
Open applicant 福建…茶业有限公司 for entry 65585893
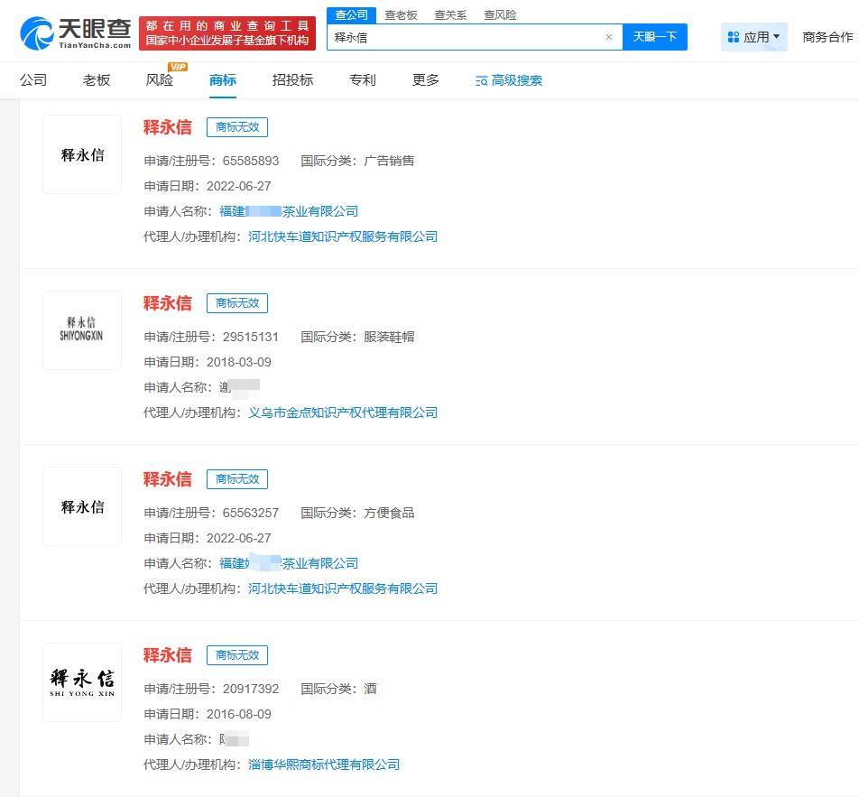tap(289, 211)
